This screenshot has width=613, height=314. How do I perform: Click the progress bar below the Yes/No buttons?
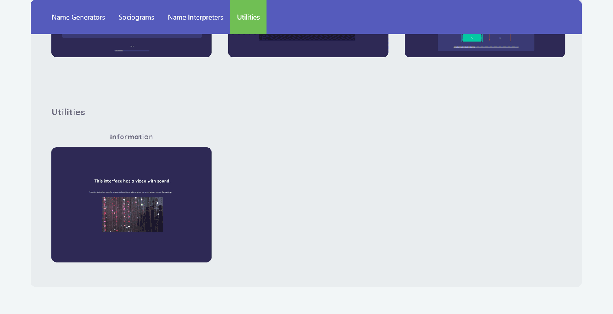click(485, 47)
